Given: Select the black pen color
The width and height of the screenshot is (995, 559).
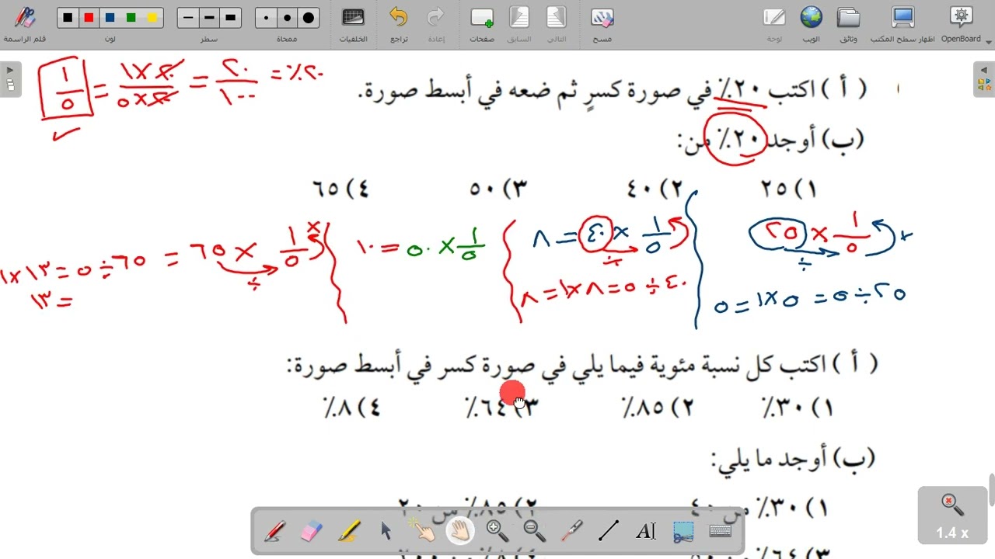Looking at the screenshot, I should pos(68,18).
